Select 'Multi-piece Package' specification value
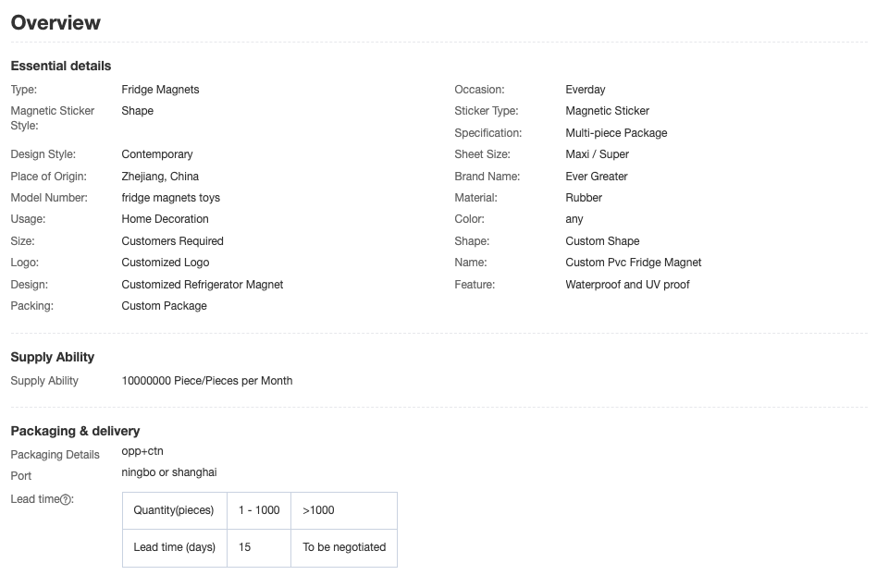The image size is (876, 575). click(x=616, y=133)
